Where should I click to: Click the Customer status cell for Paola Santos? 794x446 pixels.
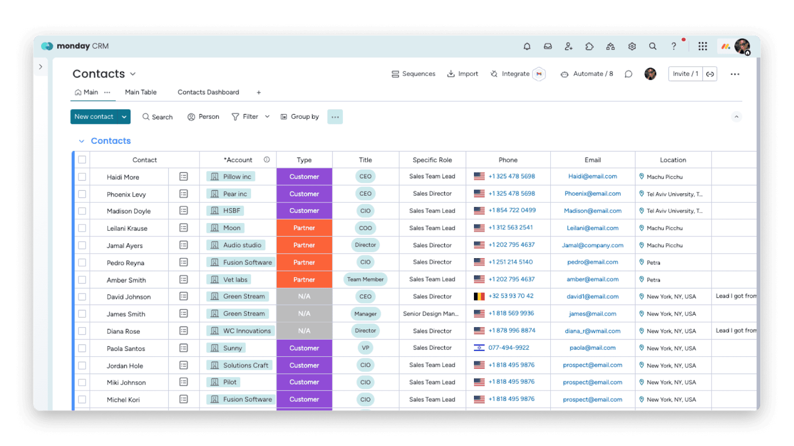coord(304,348)
